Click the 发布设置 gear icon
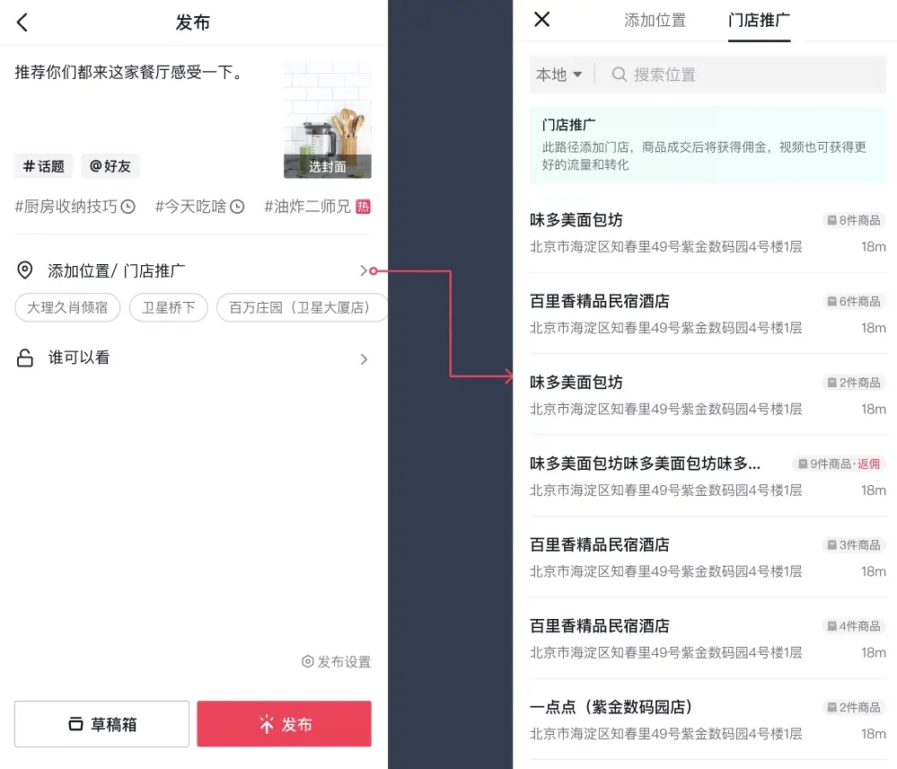Viewport: 897px width, 769px height. 308,661
